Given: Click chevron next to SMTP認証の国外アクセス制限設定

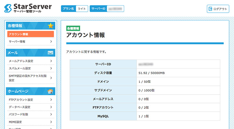Looking at the screenshot, I should coord(51,78).
